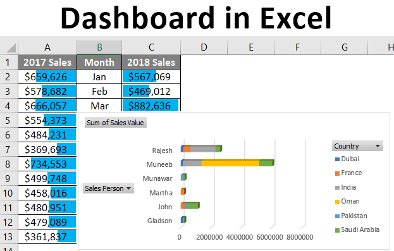Select column G header
Viewport: 394px width, 251px height.
pyautogui.click(x=345, y=47)
